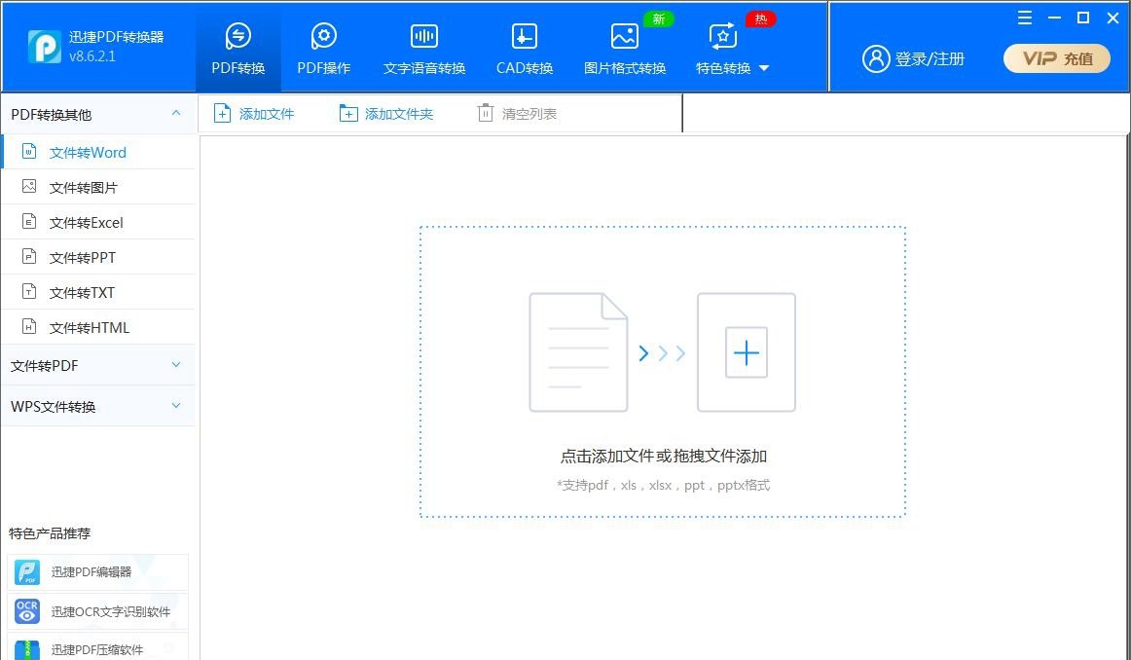Open the PDF操作 gear icon
Viewport: 1131px width, 660px height.
pos(324,35)
